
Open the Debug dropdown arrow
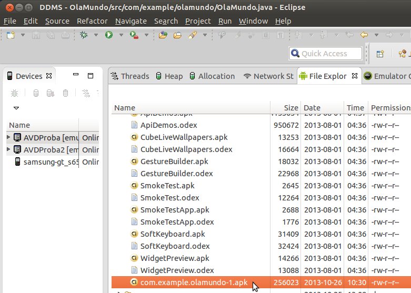[x=96, y=35]
